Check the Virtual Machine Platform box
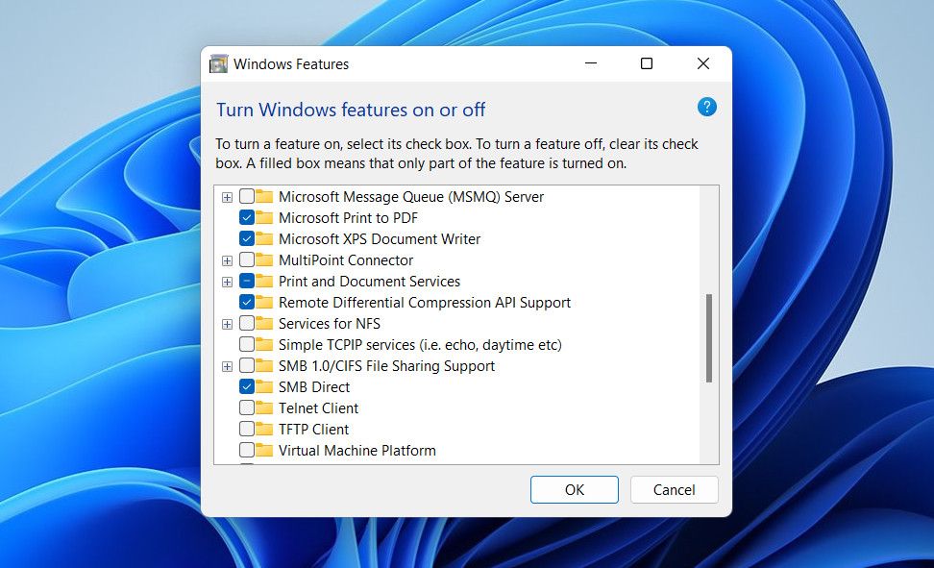Viewport: 934px width, 568px height. tap(245, 450)
